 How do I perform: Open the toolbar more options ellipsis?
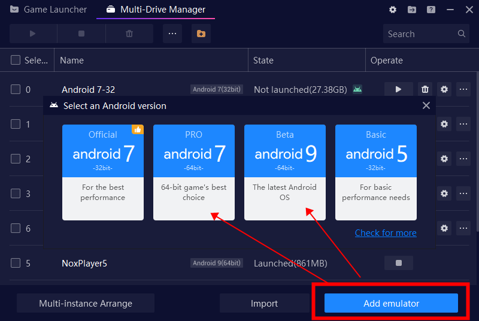(x=172, y=34)
